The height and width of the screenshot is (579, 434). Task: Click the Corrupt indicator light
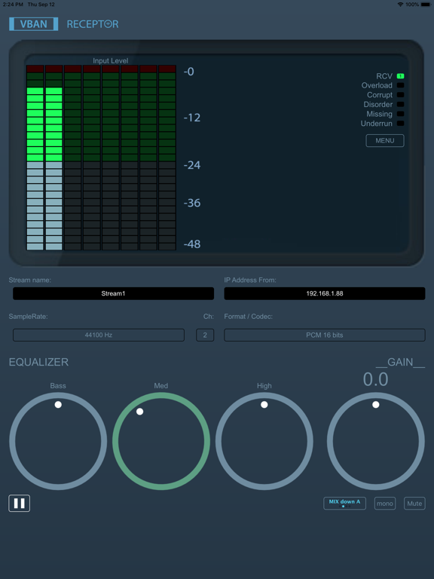400,95
